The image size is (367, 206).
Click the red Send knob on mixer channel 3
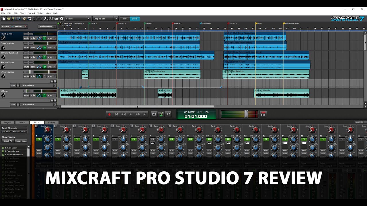click(x=85, y=129)
